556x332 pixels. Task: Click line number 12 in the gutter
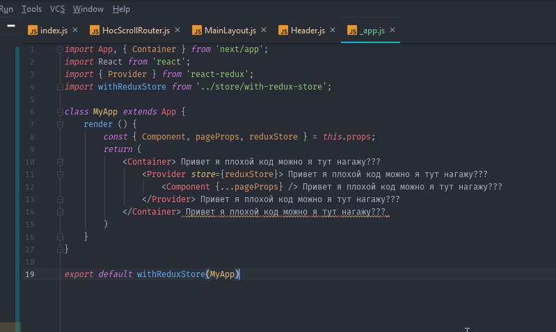30,187
